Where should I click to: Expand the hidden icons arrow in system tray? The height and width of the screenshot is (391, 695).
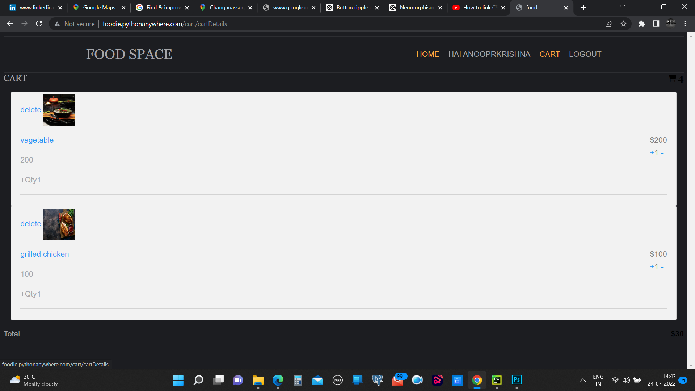(x=583, y=380)
